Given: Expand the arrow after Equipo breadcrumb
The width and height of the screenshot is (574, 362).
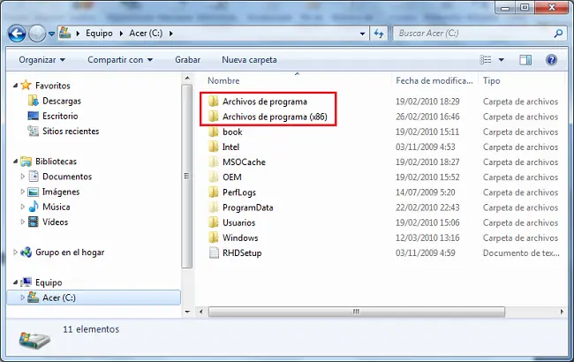Looking at the screenshot, I should click(121, 34).
